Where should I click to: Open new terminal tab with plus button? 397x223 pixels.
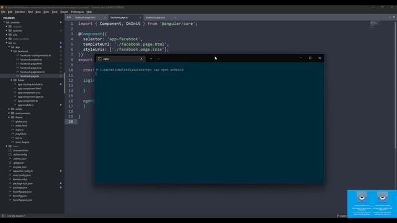(151, 59)
